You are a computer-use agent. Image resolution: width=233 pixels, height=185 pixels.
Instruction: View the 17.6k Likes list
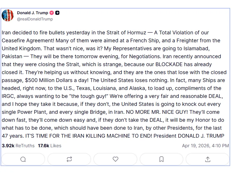[50, 146]
